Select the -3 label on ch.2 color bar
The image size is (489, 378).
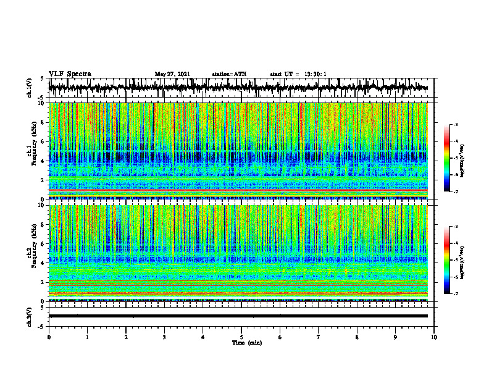[455, 227]
